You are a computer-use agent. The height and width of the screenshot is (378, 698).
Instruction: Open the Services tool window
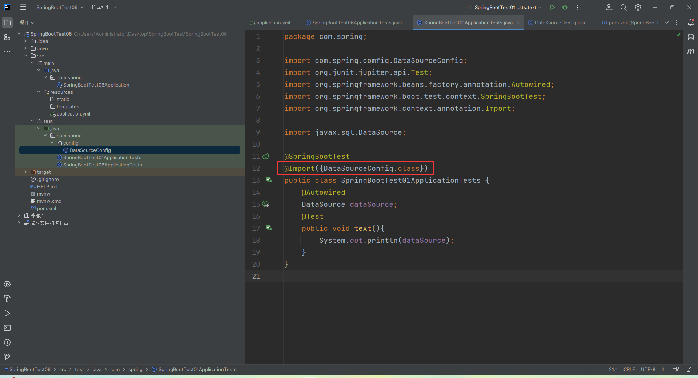click(7, 284)
